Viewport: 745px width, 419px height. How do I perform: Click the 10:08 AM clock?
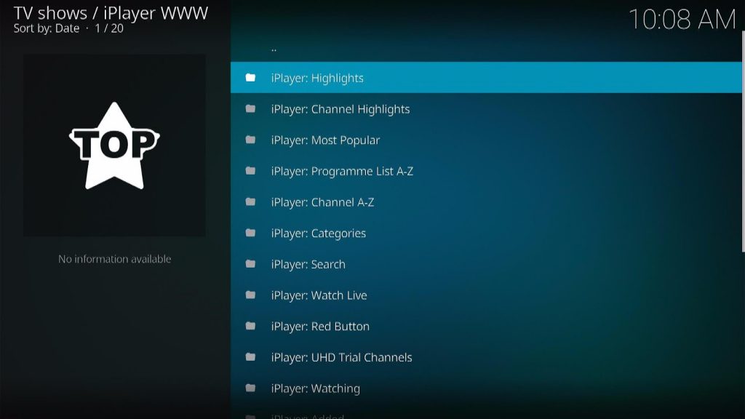pyautogui.click(x=682, y=20)
